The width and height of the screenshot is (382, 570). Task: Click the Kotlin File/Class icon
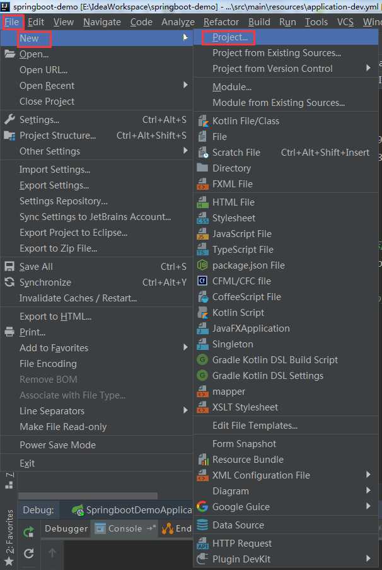[x=202, y=120]
